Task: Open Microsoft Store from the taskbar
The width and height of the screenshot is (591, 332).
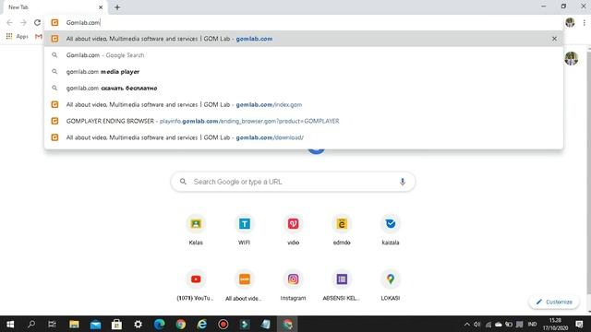Action: 116,324
